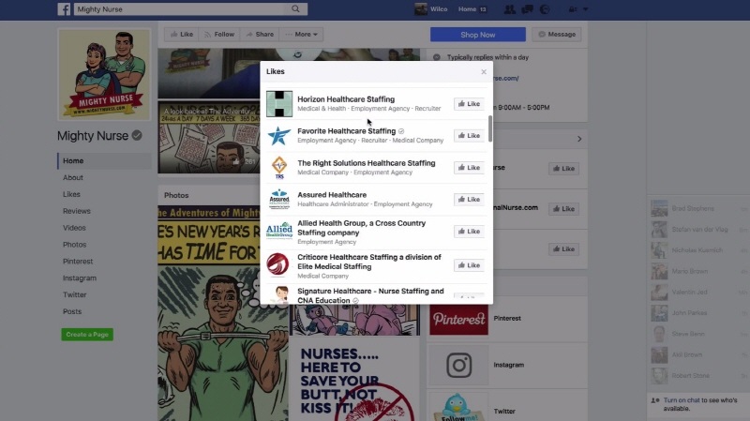750x421 pixels.
Task: Open Home link in top bar
Action: click(467, 9)
